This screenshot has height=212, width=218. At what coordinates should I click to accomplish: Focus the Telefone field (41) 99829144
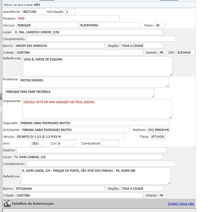point(159,130)
